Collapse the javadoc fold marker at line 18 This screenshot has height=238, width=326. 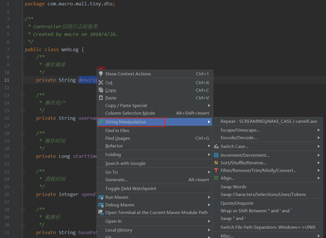pos(23,134)
